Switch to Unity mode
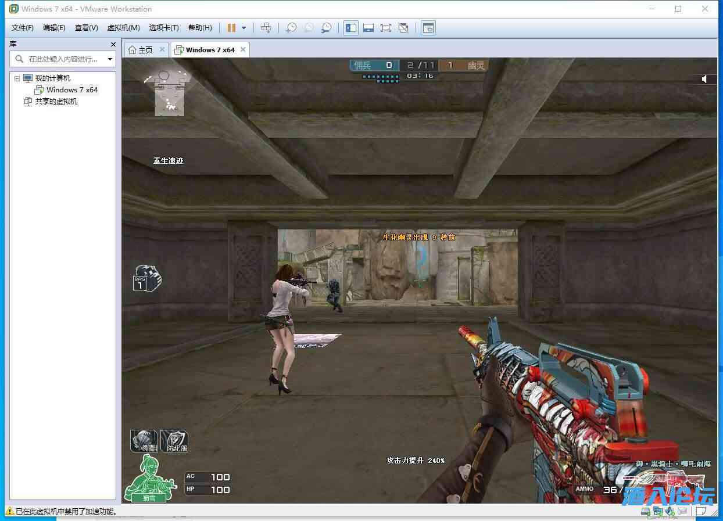 click(x=403, y=28)
